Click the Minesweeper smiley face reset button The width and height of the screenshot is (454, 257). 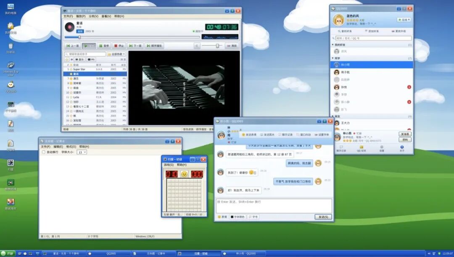tap(184, 174)
